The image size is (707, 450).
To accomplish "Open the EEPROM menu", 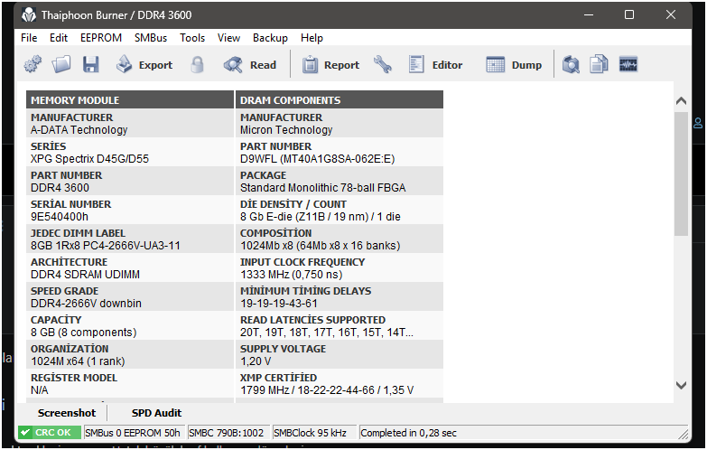I will click(101, 38).
